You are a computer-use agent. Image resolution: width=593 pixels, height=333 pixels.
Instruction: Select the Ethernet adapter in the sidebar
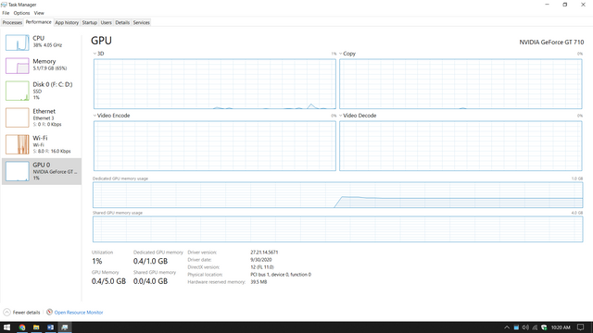[x=42, y=117]
